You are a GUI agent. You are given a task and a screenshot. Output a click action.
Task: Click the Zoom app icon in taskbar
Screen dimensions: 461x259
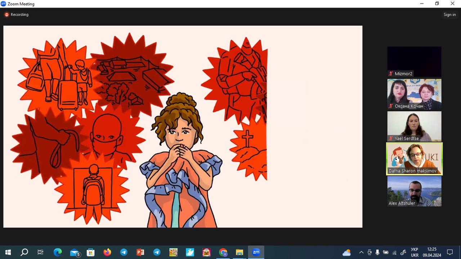tap(256, 253)
